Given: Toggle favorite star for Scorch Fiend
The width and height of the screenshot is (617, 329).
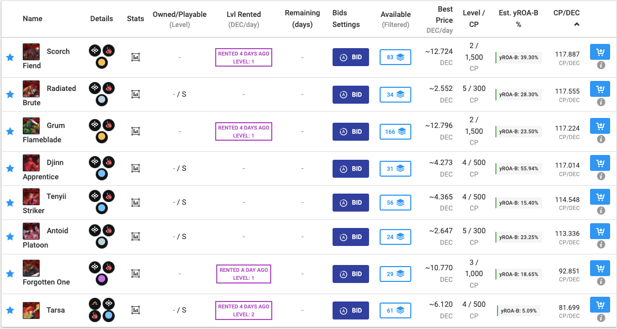Looking at the screenshot, I should (10, 58).
